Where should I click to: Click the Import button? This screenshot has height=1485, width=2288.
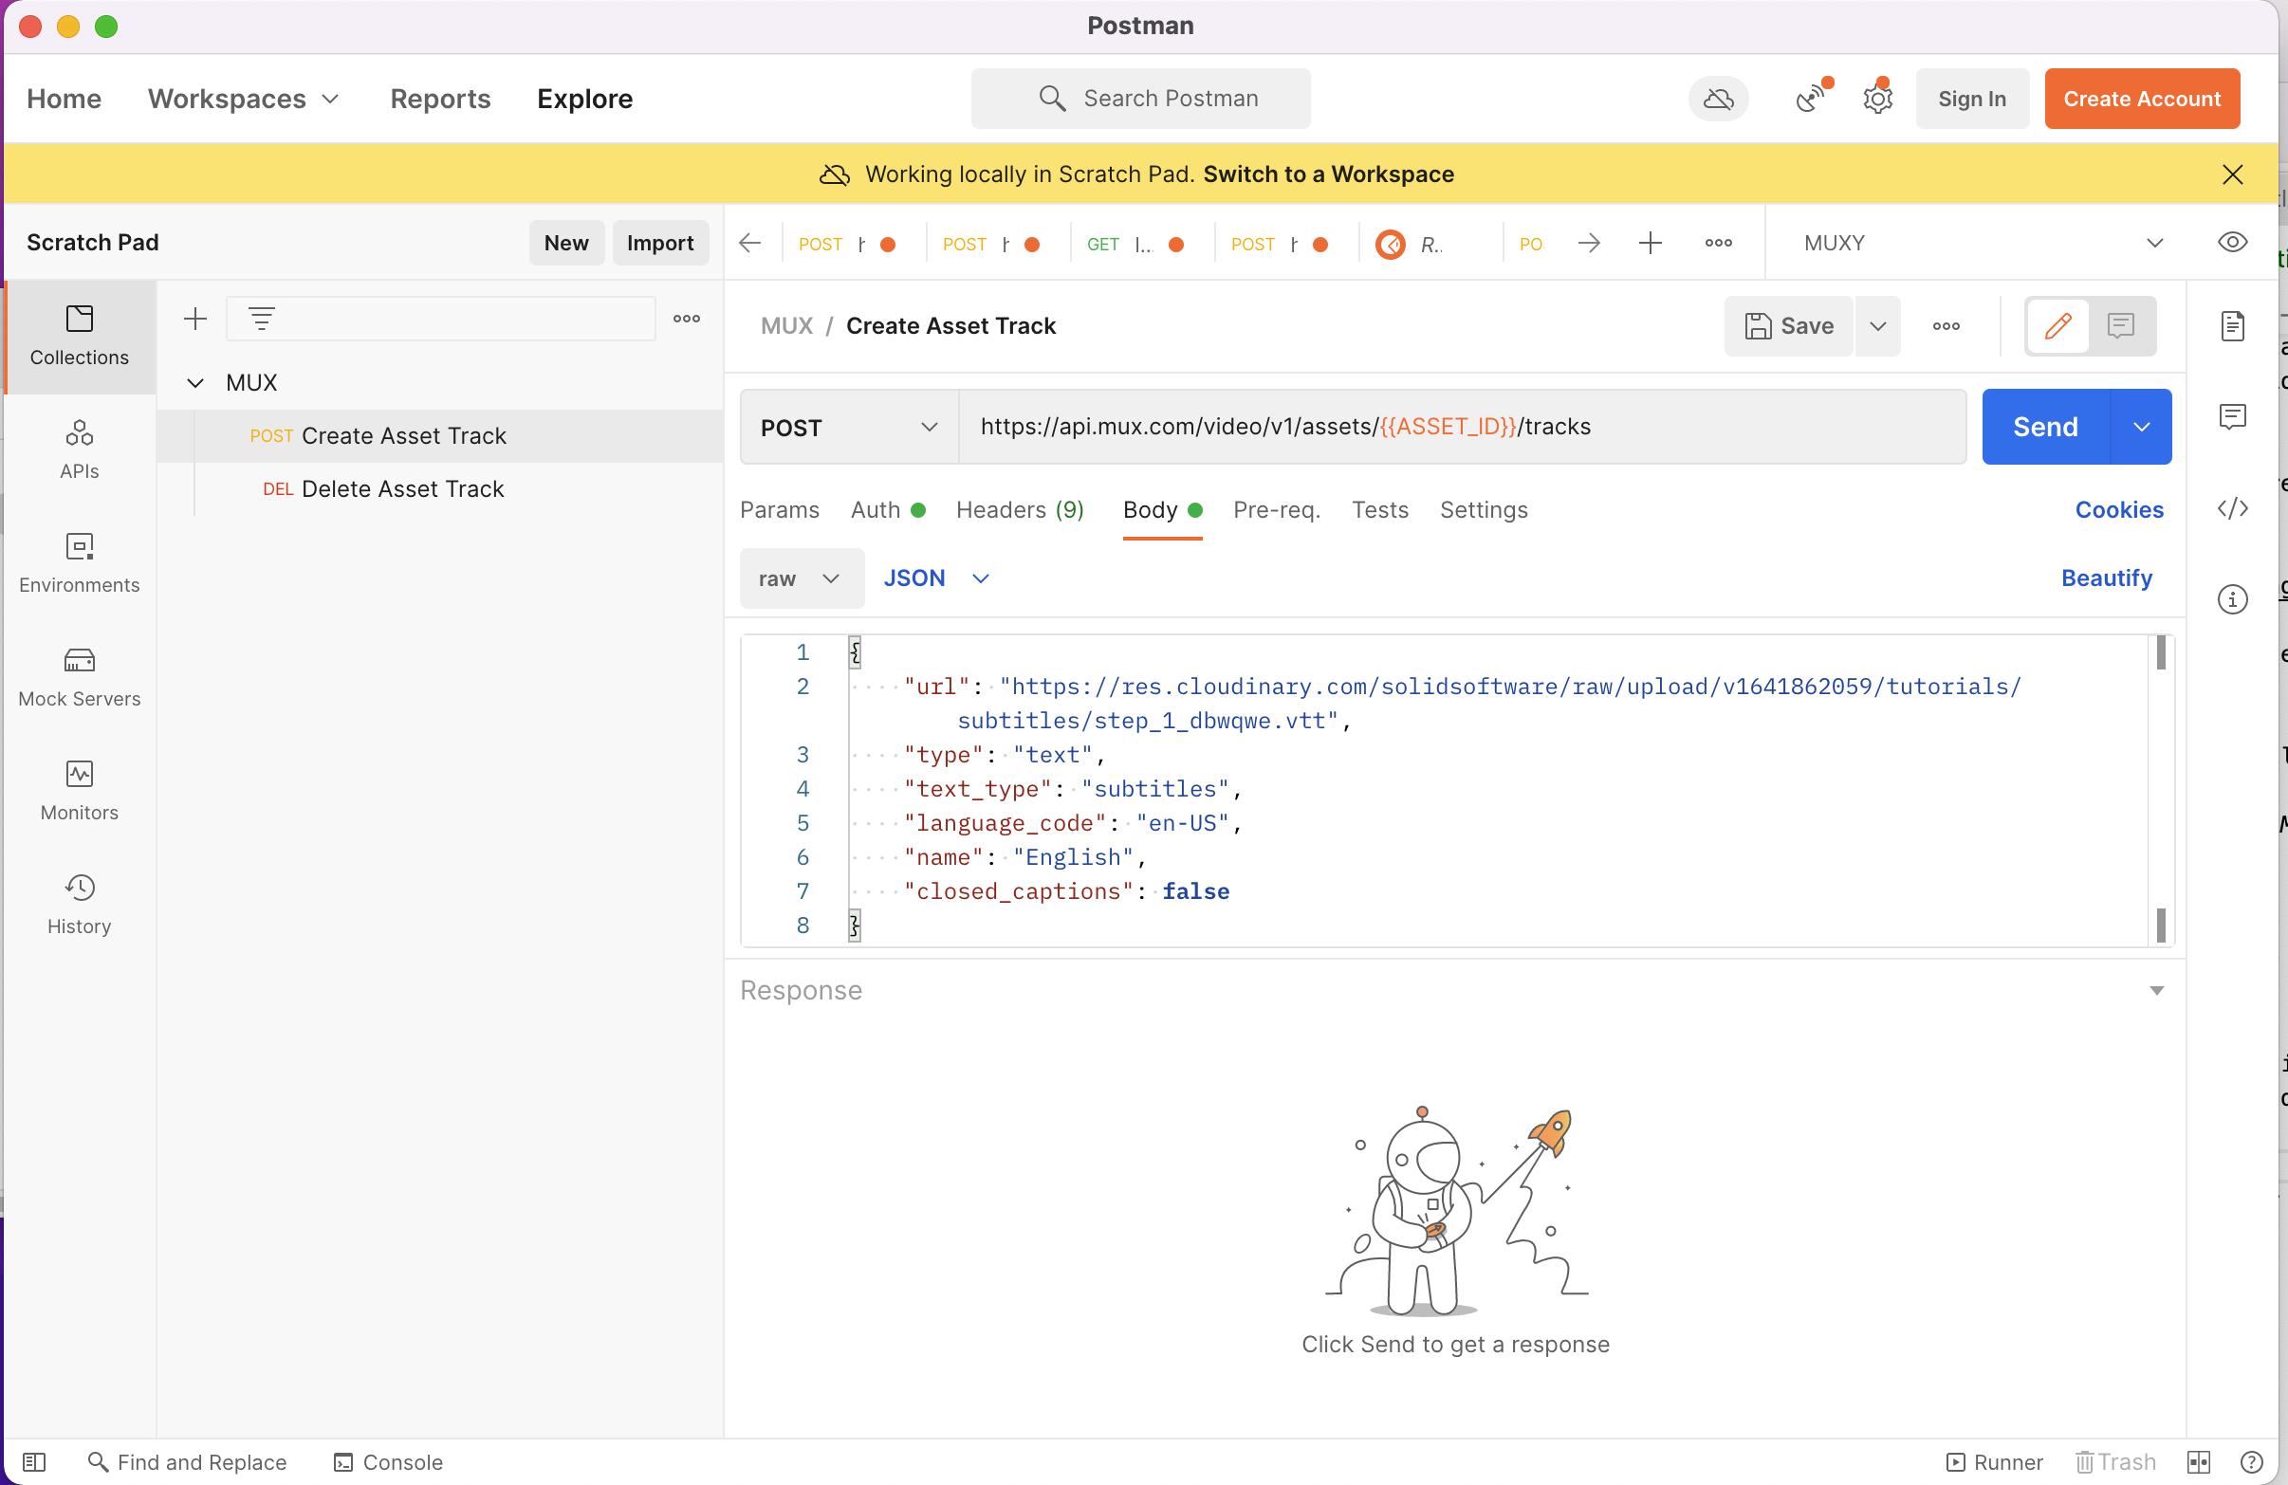click(x=659, y=242)
